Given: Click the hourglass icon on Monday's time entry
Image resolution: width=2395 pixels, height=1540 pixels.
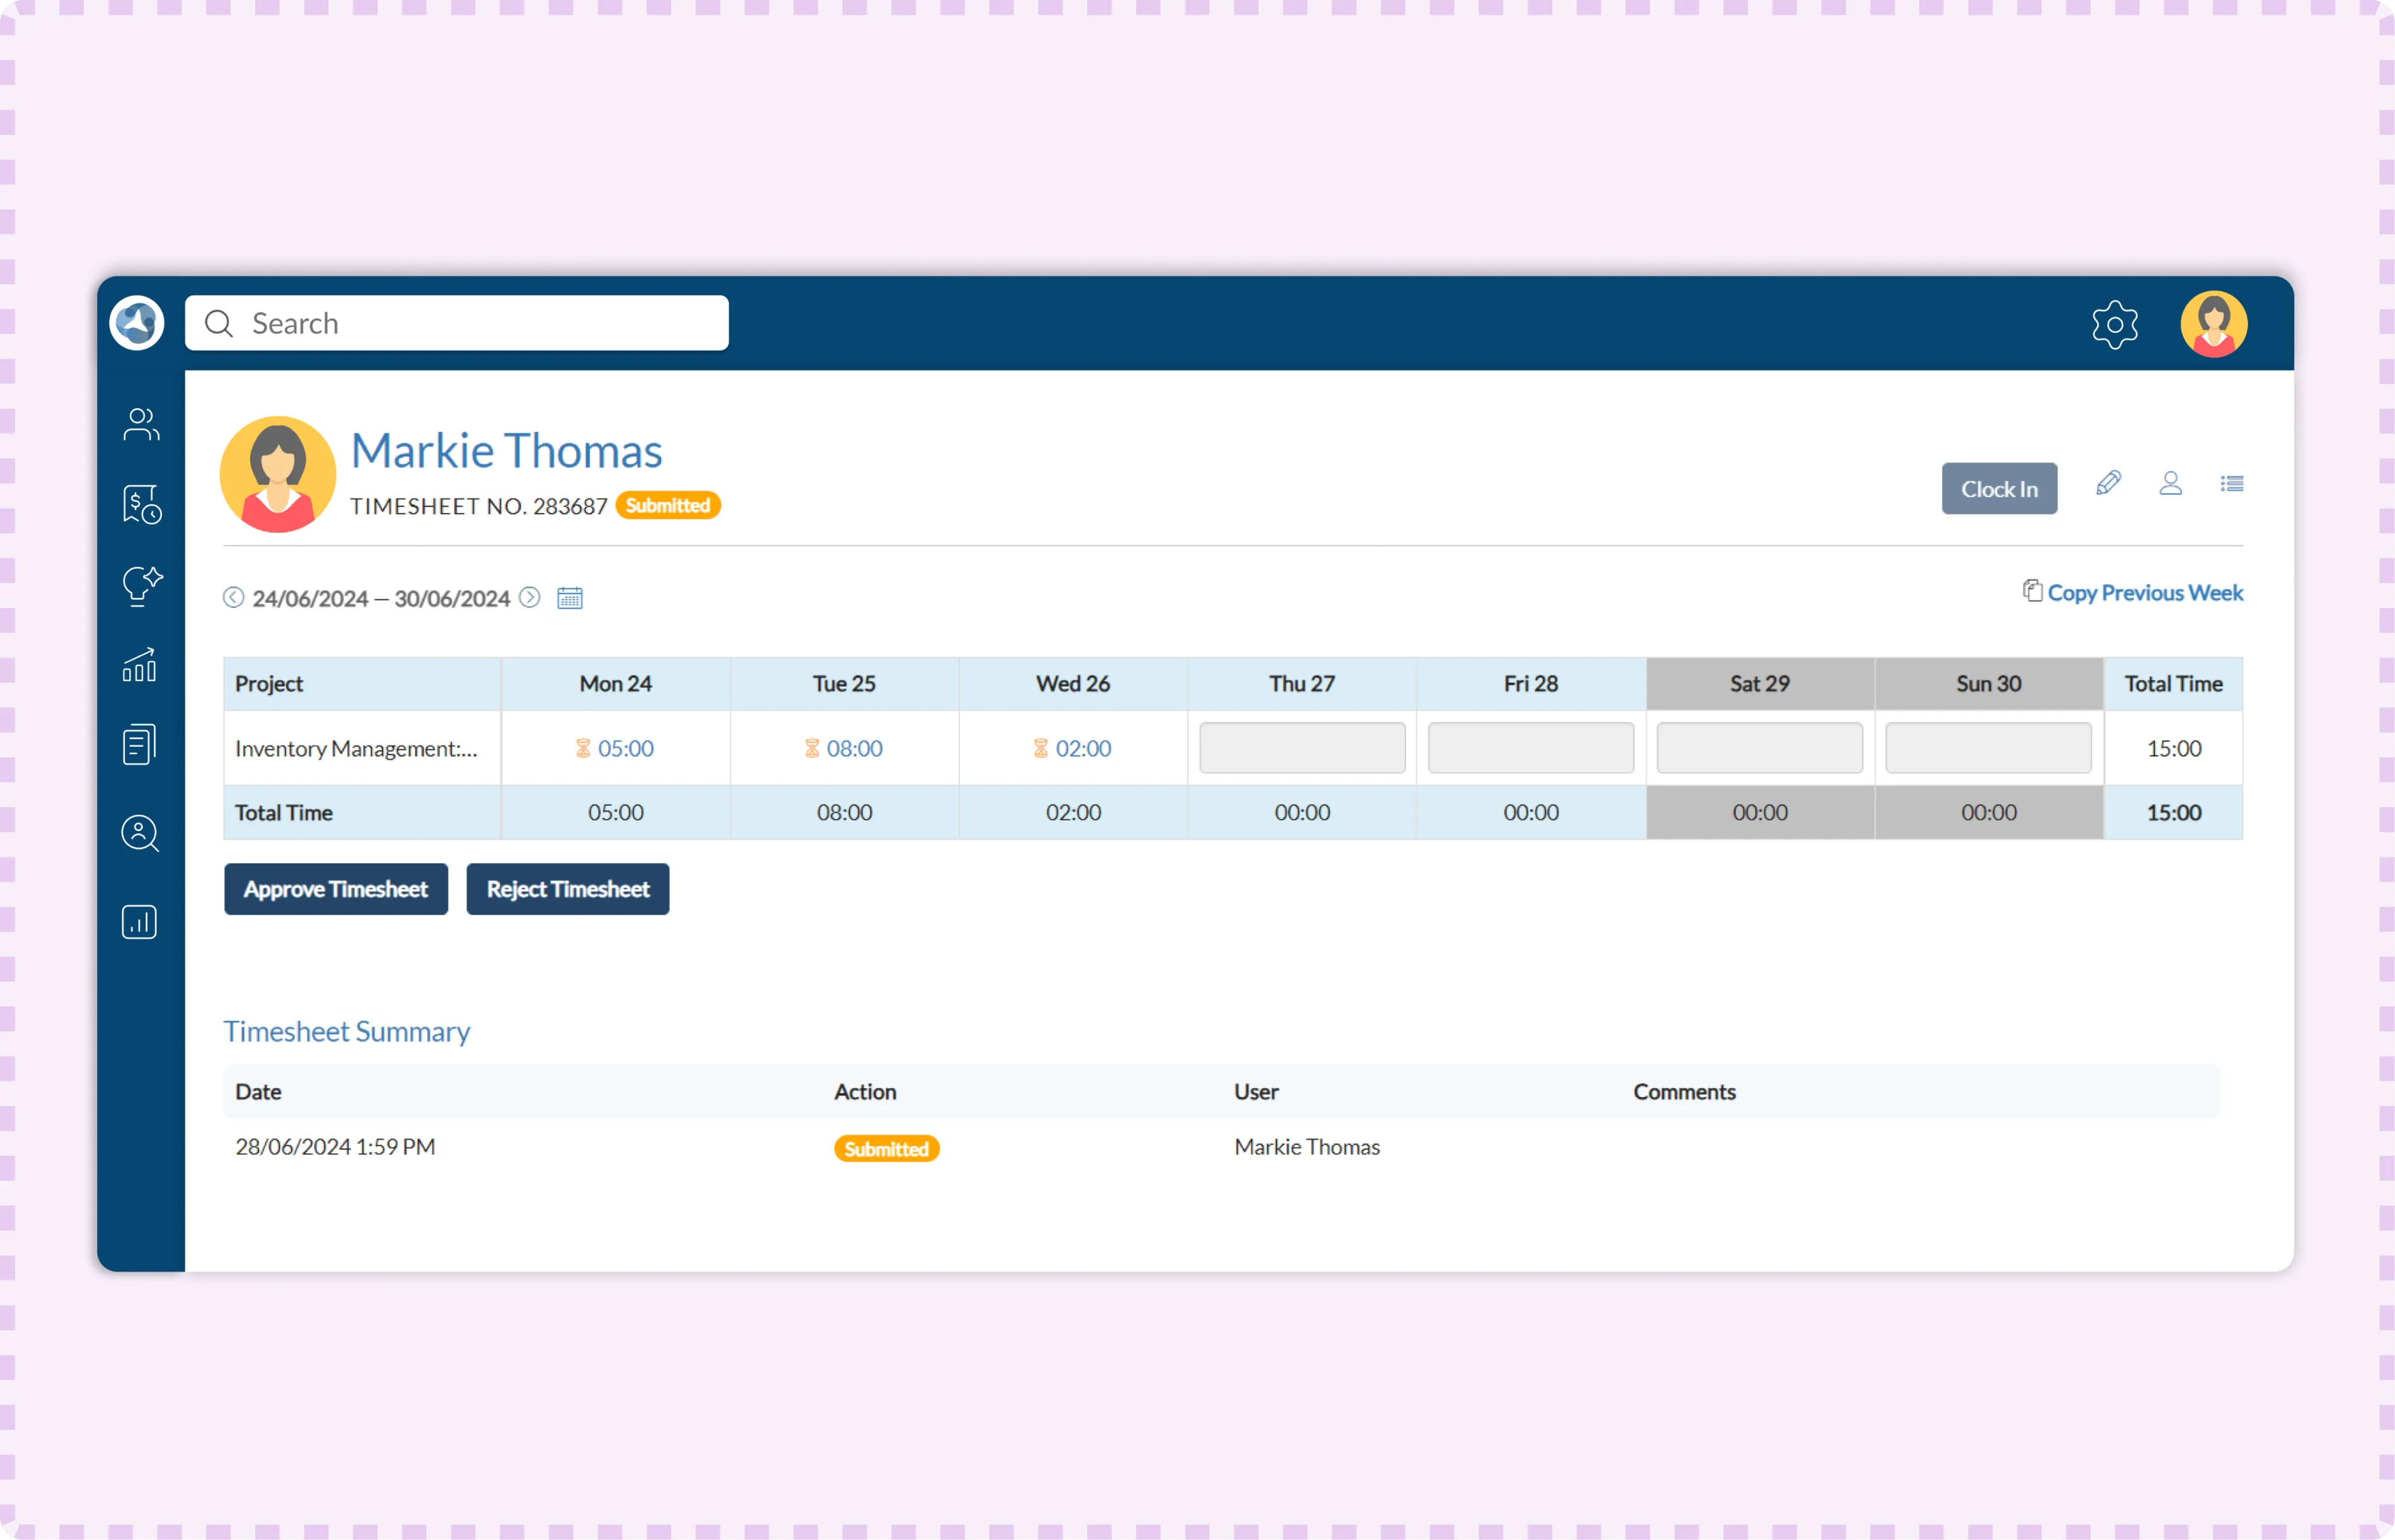Looking at the screenshot, I should click(x=583, y=747).
